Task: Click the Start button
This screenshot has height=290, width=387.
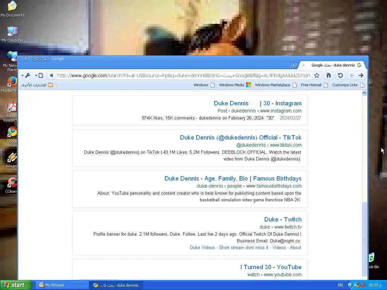Action: click(x=16, y=285)
